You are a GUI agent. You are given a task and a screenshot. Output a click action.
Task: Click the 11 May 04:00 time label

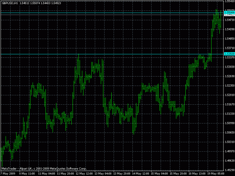pyautogui.click(x=47, y=174)
